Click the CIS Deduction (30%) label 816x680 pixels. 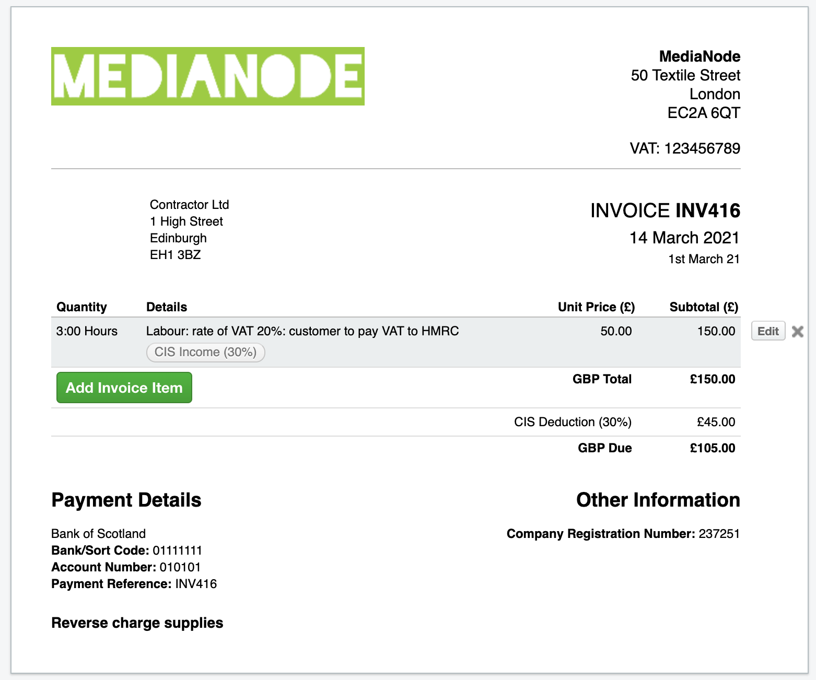click(x=573, y=422)
